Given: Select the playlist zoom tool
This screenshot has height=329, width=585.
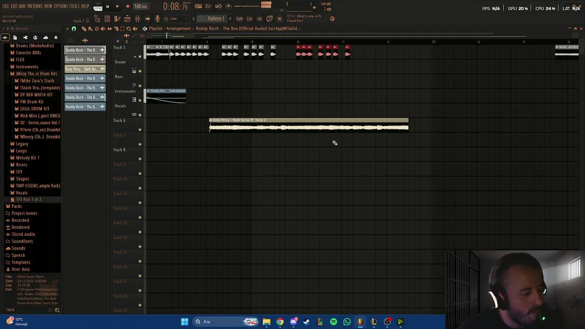Looking at the screenshot, I should point(128,29).
